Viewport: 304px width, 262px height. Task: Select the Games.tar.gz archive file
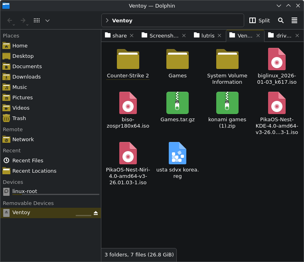coord(178,103)
